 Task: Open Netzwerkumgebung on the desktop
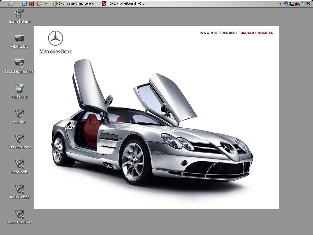(x=19, y=64)
